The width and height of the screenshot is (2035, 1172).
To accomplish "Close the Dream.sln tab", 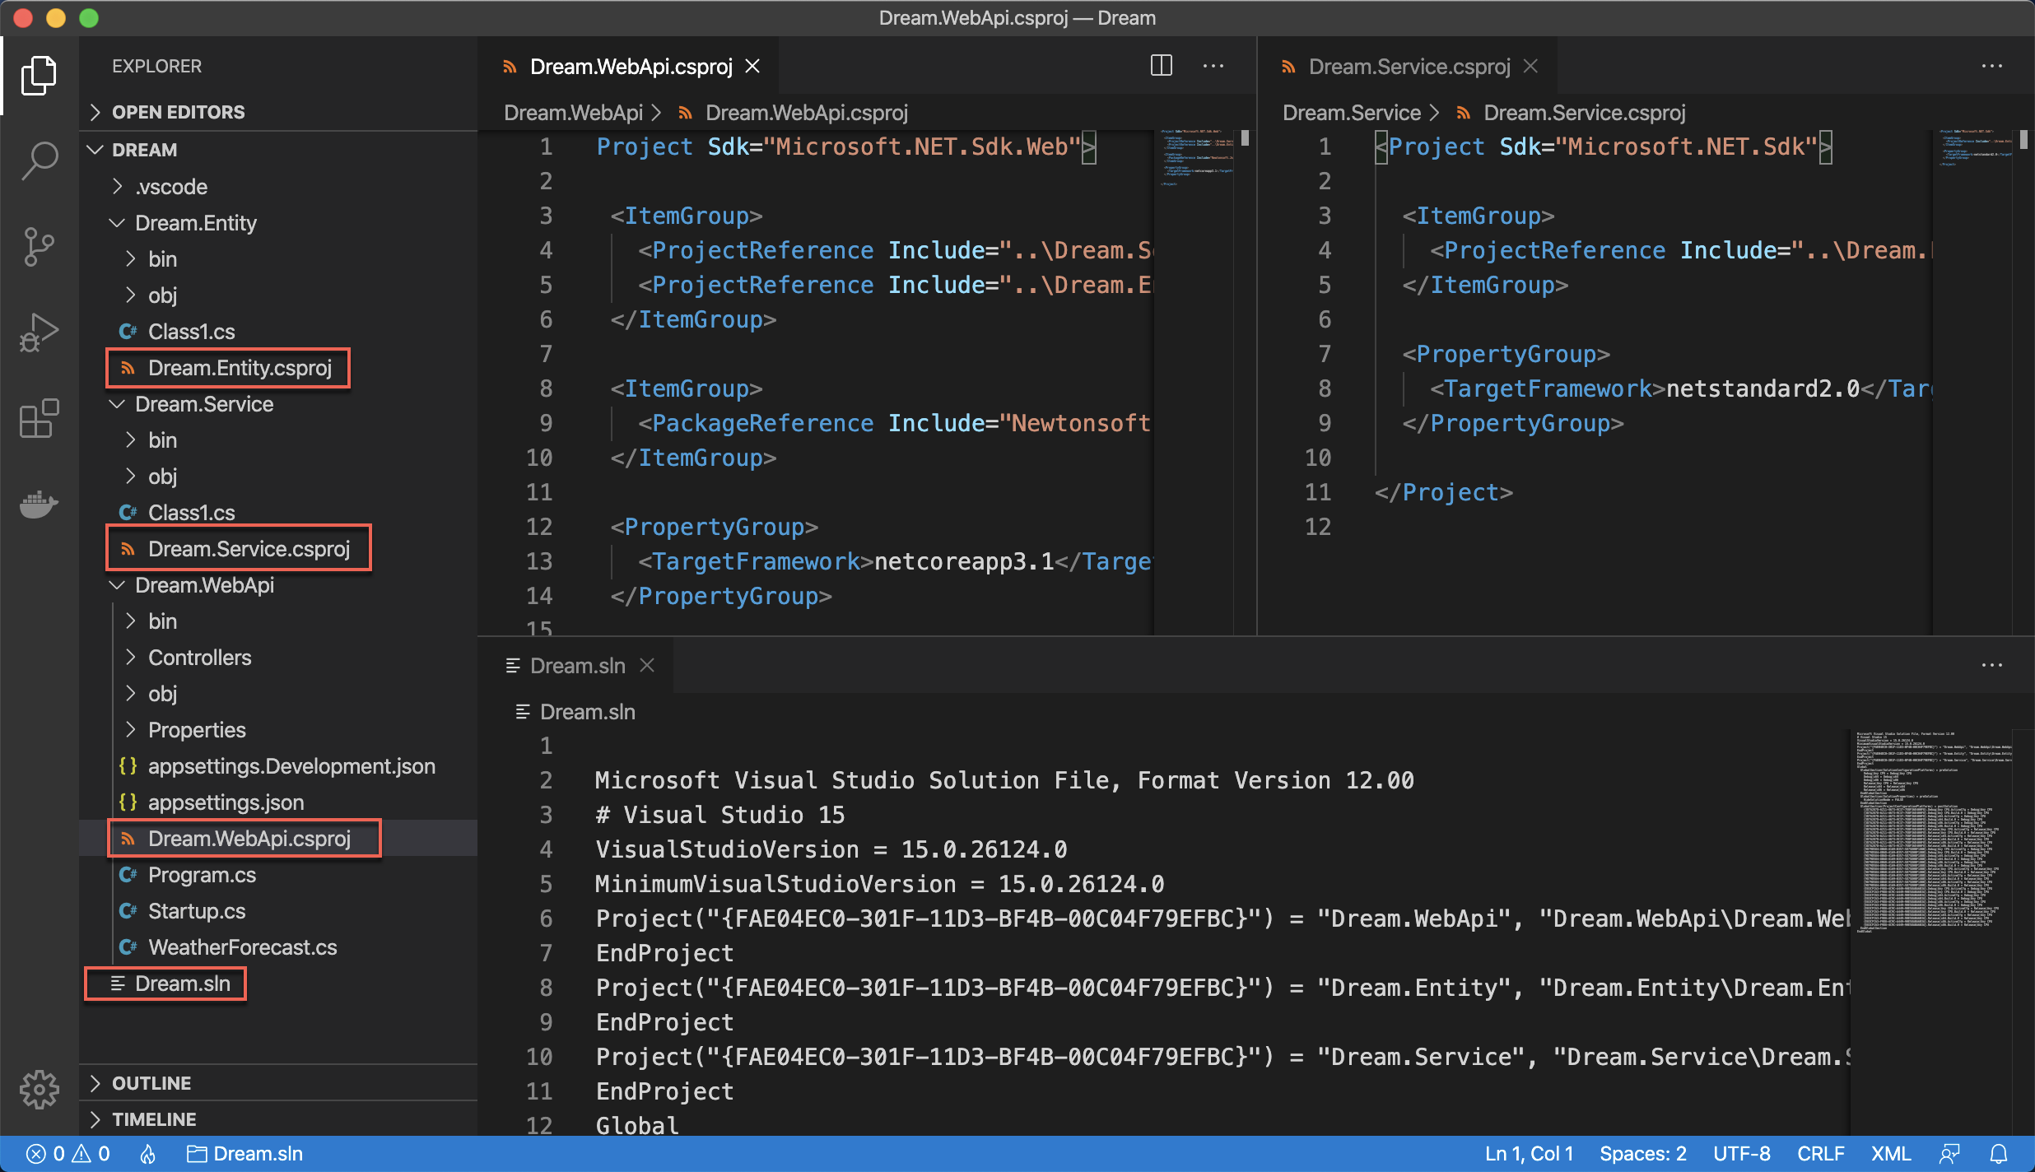I will [x=648, y=665].
